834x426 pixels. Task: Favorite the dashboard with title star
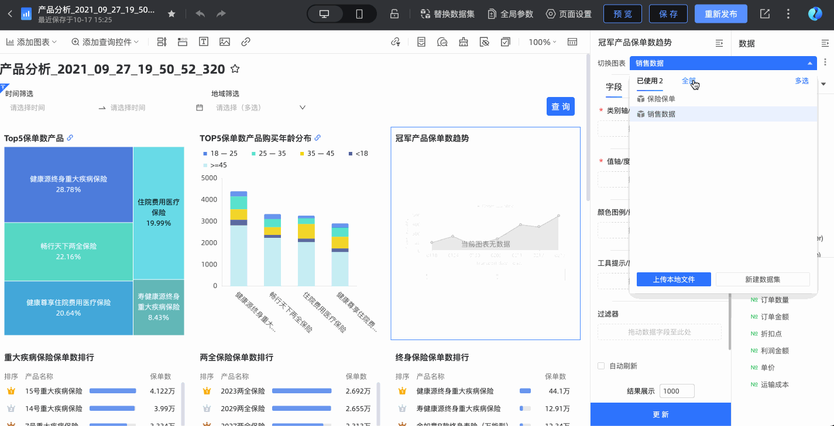coord(235,69)
